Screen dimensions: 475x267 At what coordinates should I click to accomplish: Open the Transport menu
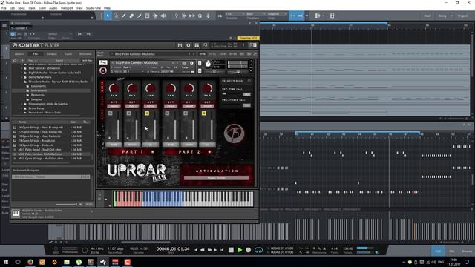[x=67, y=8]
